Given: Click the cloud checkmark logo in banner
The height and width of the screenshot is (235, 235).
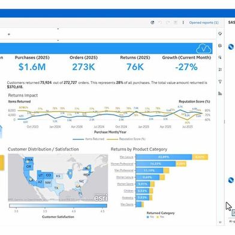Looking at the screenshot, I should [204, 49].
